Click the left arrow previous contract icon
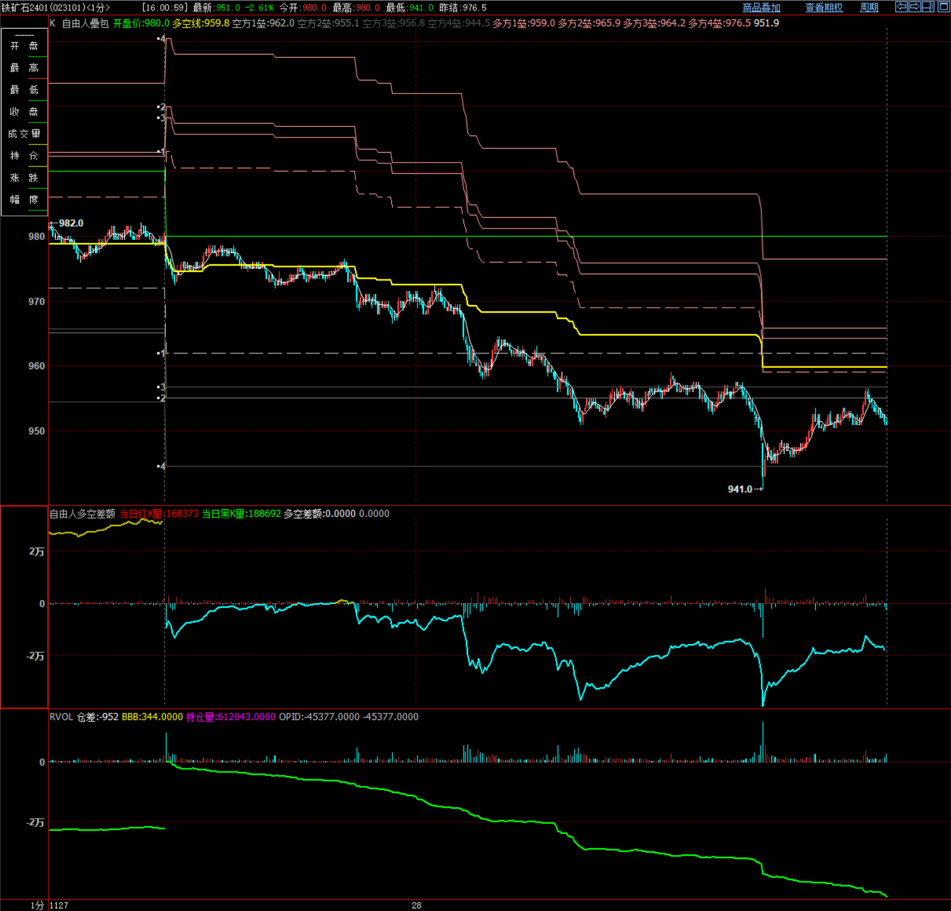Viewport: 951px width, 911px height. point(901,7)
